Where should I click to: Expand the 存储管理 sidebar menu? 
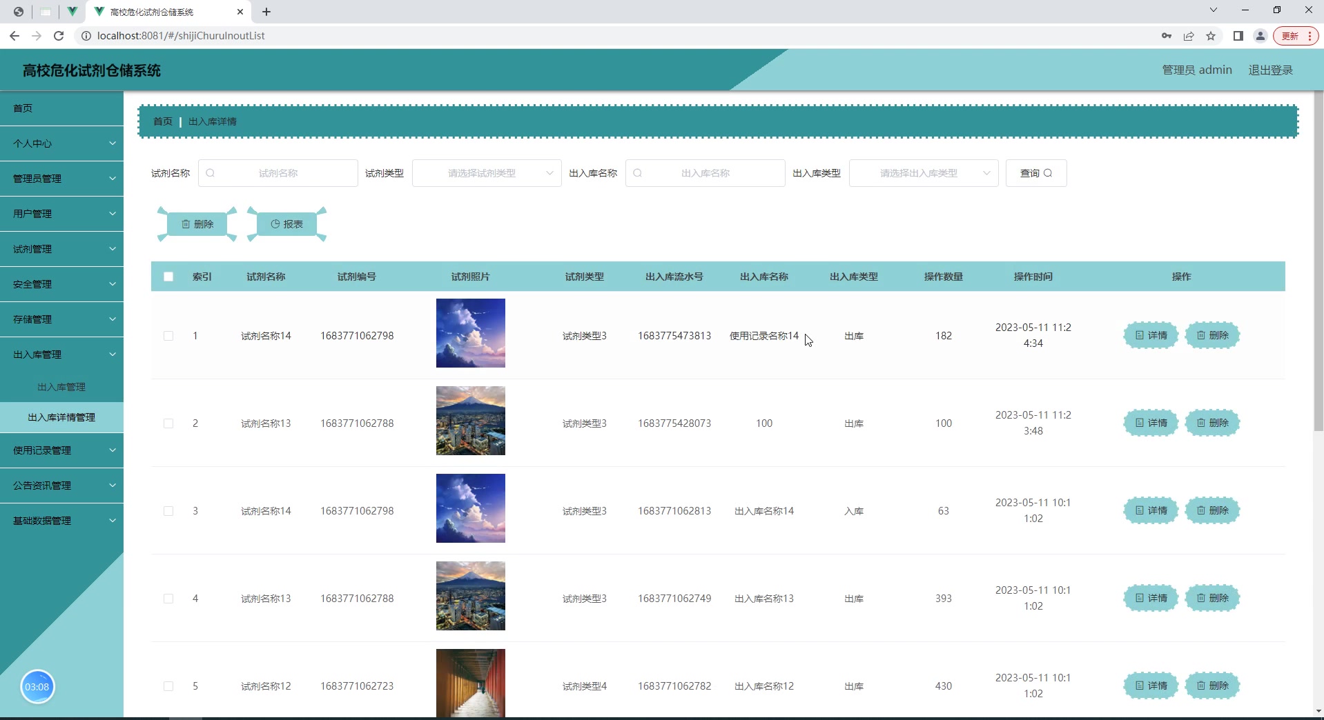coord(61,319)
